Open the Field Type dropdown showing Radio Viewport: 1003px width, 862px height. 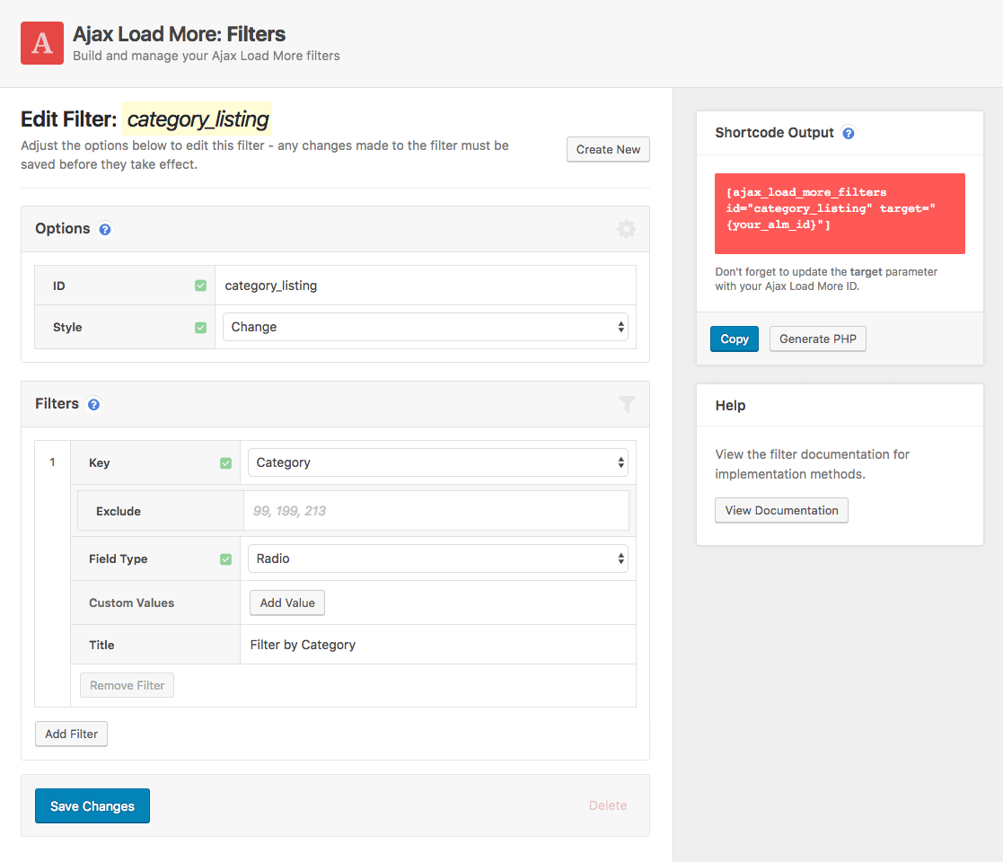click(437, 559)
